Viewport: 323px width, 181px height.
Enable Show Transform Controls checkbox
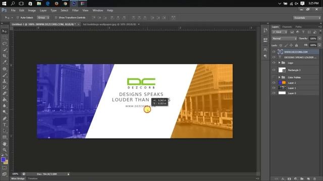click(x=56, y=18)
